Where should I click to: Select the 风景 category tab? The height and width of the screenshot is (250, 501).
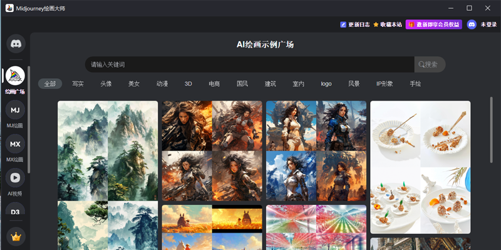click(354, 84)
